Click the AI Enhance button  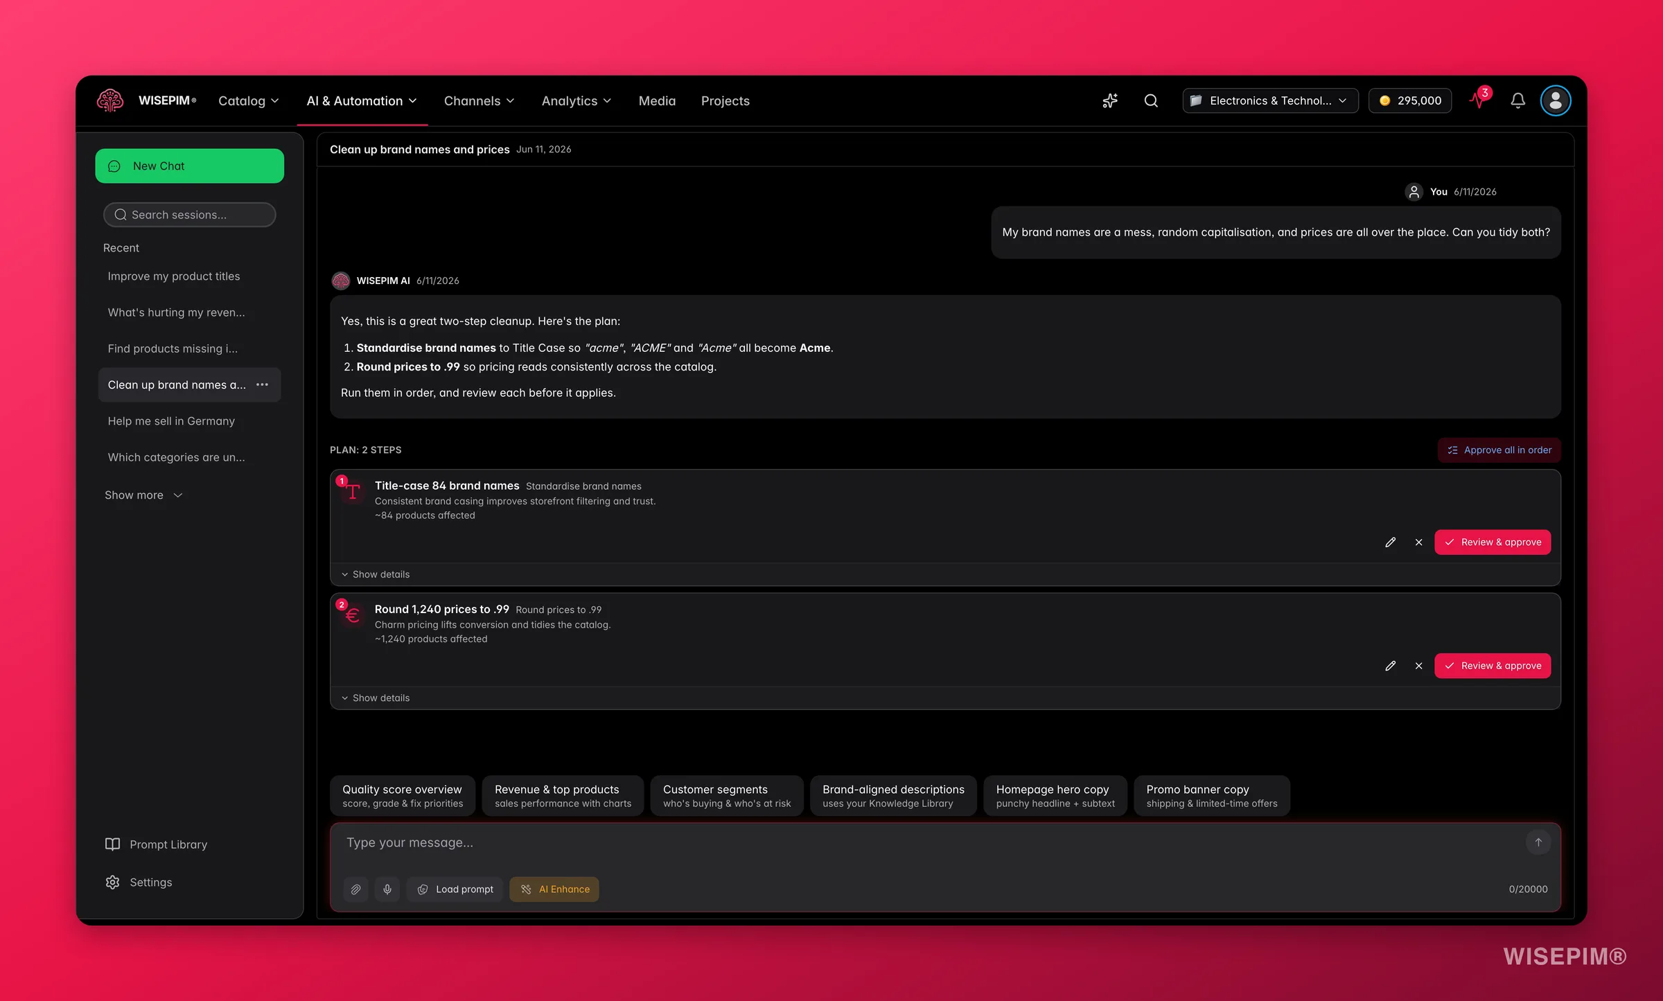pyautogui.click(x=554, y=889)
